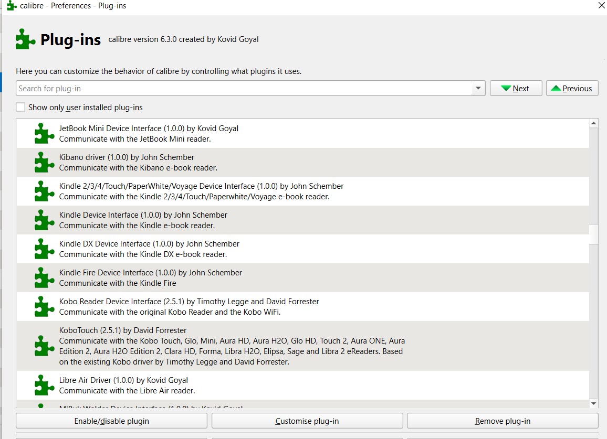Open the plug-in search history dropdown
Screen dimensions: 607x439
click(x=478, y=89)
